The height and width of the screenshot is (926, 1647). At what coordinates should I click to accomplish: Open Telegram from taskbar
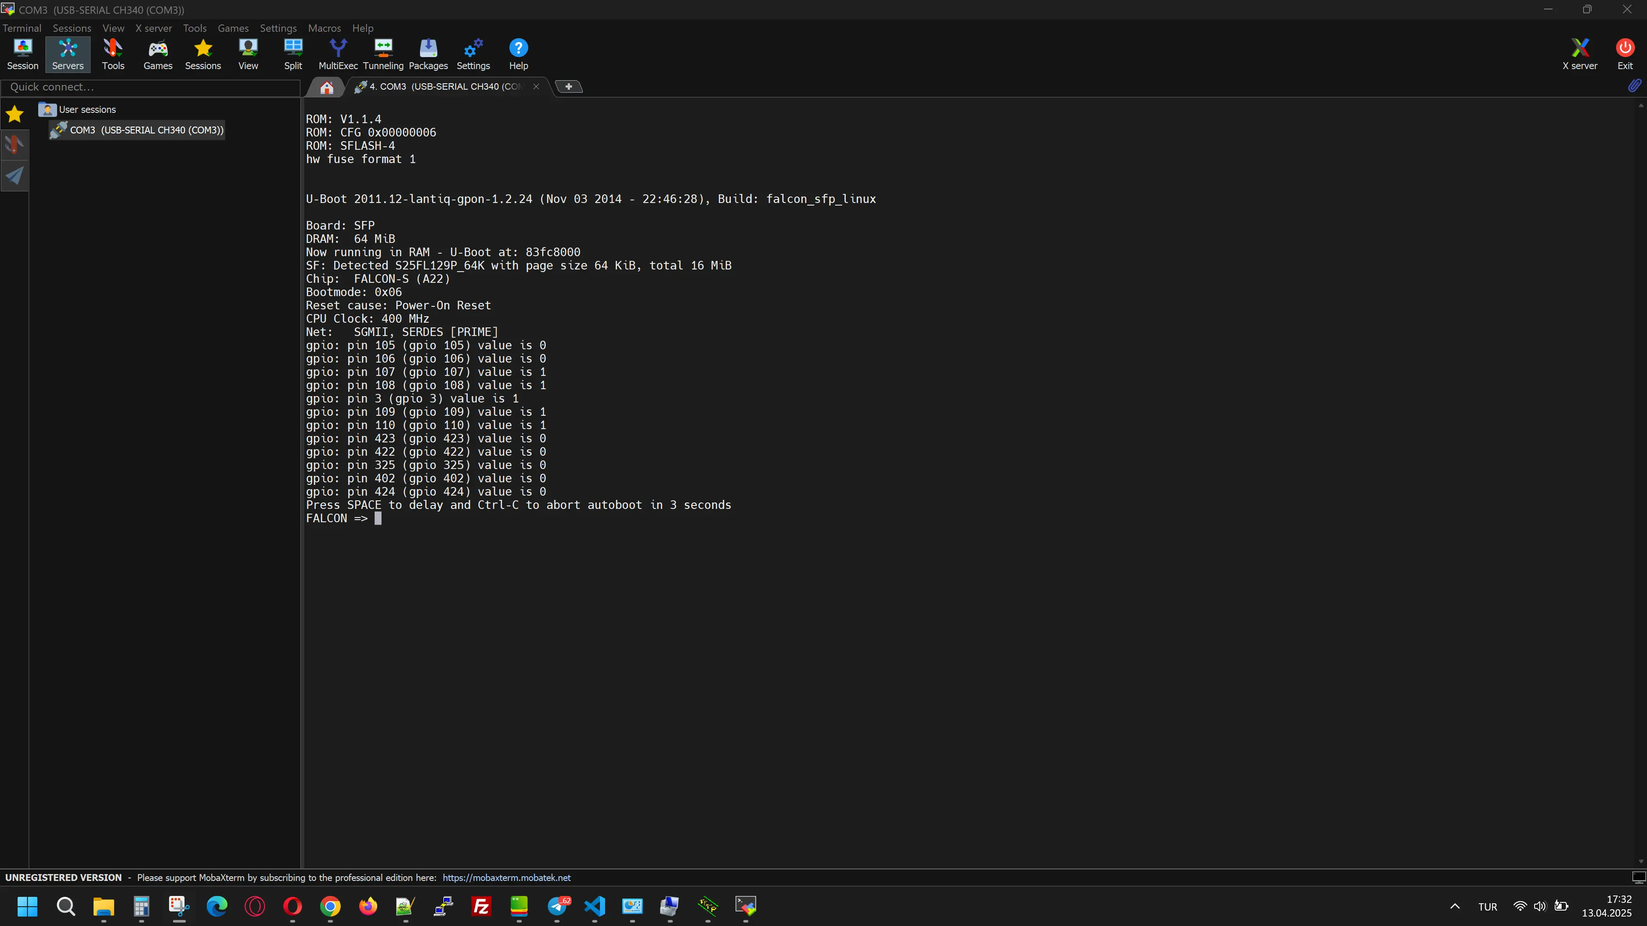pyautogui.click(x=557, y=906)
